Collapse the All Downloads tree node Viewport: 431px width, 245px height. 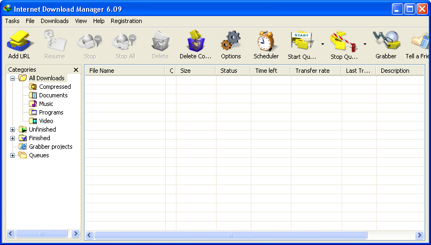pyautogui.click(x=12, y=78)
